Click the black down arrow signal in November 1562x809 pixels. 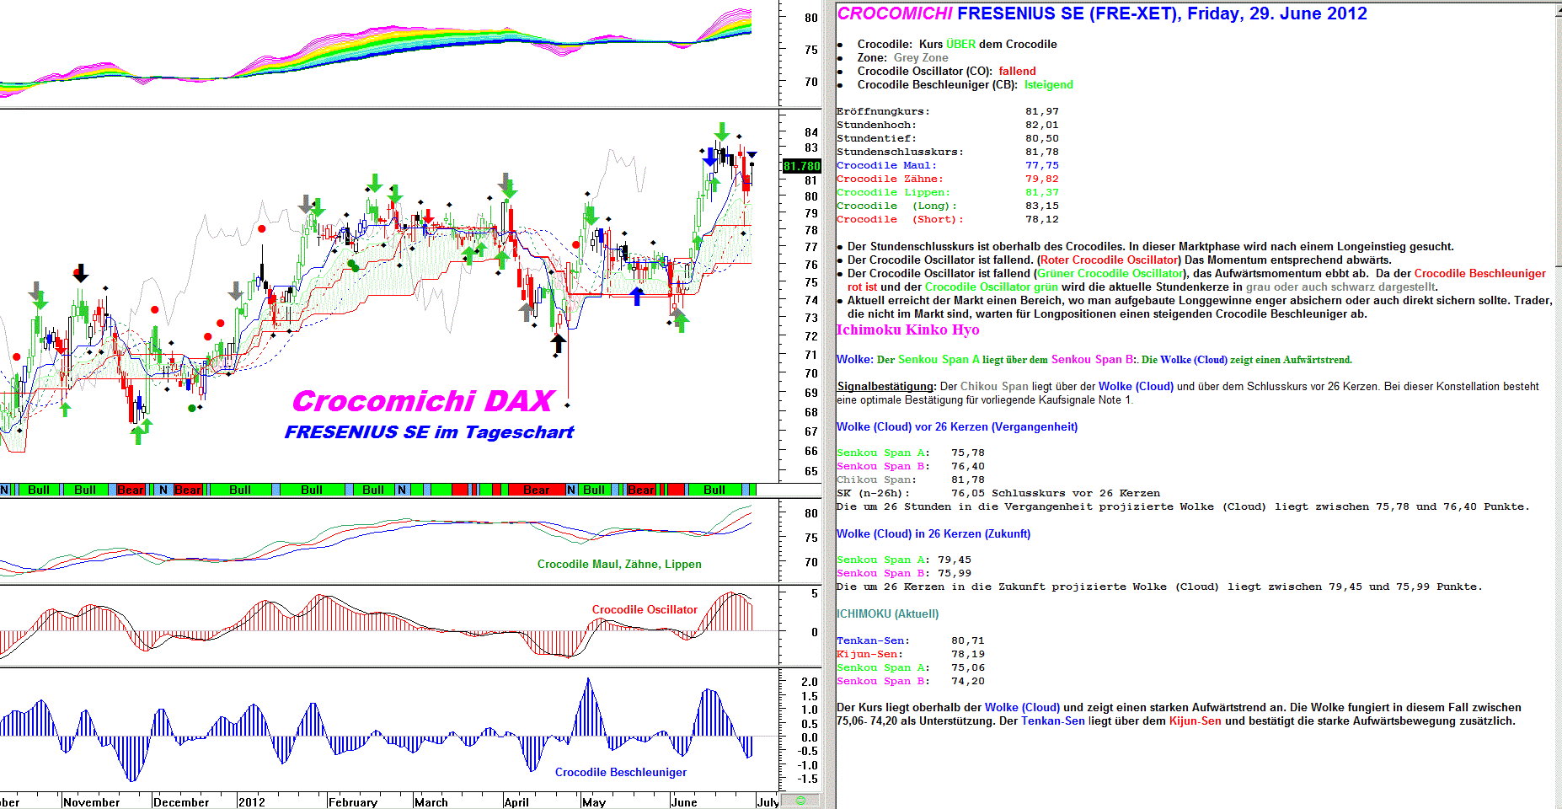click(80, 273)
